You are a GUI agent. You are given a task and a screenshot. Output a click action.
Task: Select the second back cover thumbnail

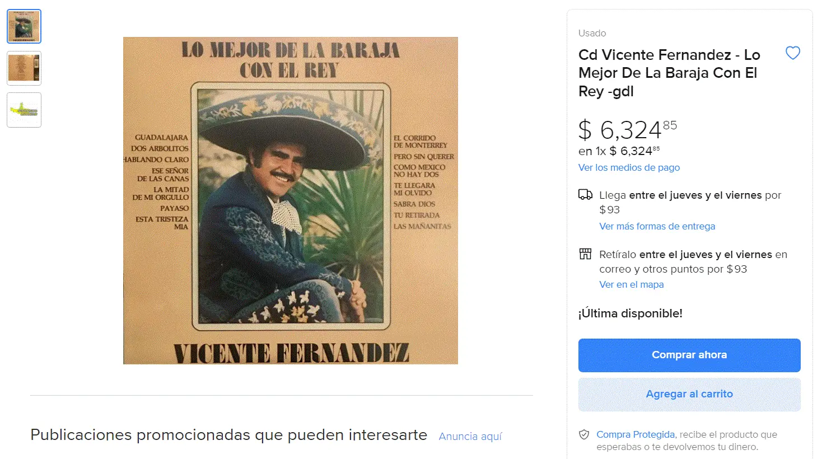click(24, 68)
